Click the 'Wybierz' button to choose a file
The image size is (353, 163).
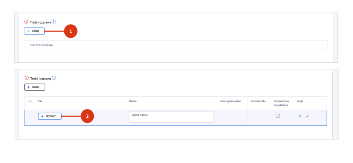tap(50, 116)
